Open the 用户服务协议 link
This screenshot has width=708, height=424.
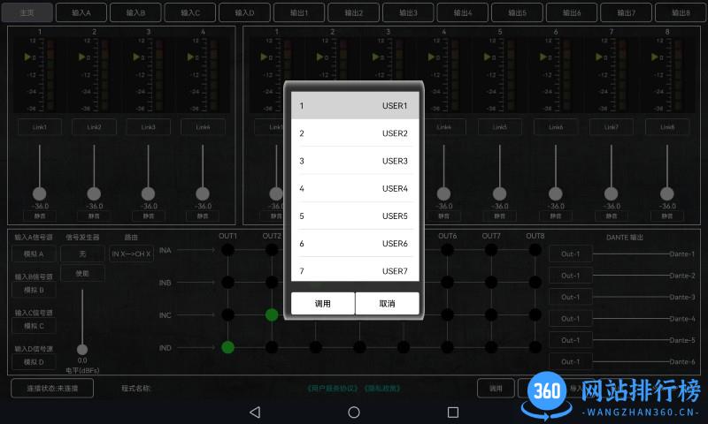[334, 388]
